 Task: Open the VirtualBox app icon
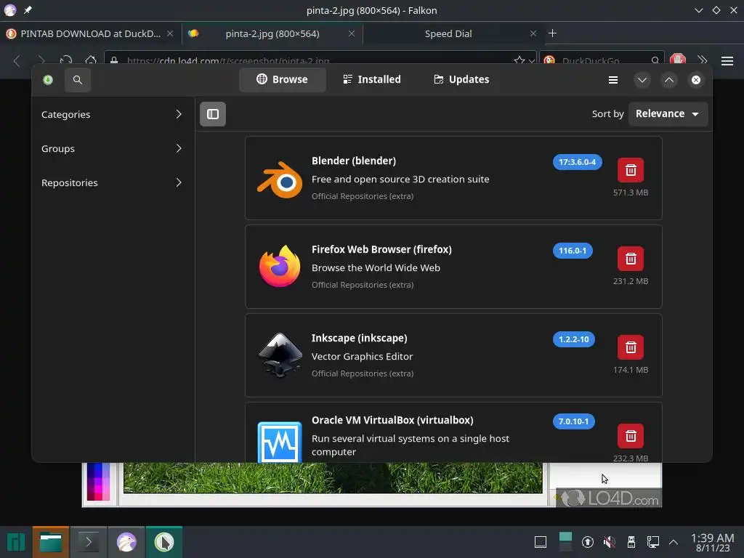click(x=280, y=442)
